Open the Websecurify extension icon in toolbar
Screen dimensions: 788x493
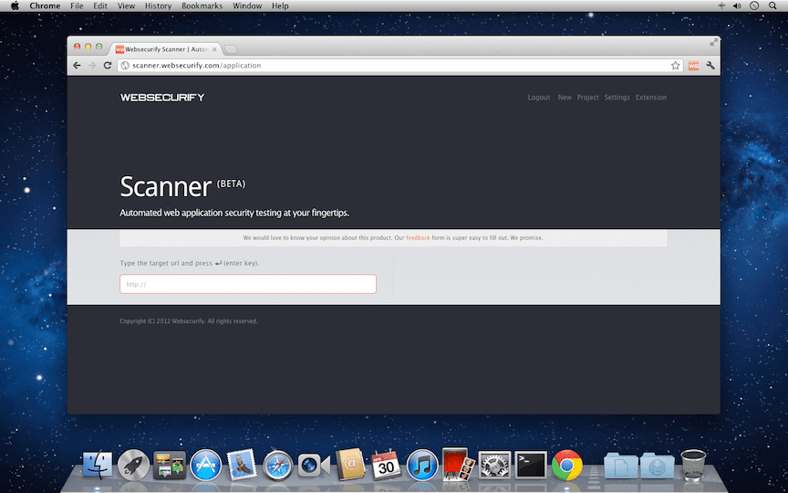point(693,66)
